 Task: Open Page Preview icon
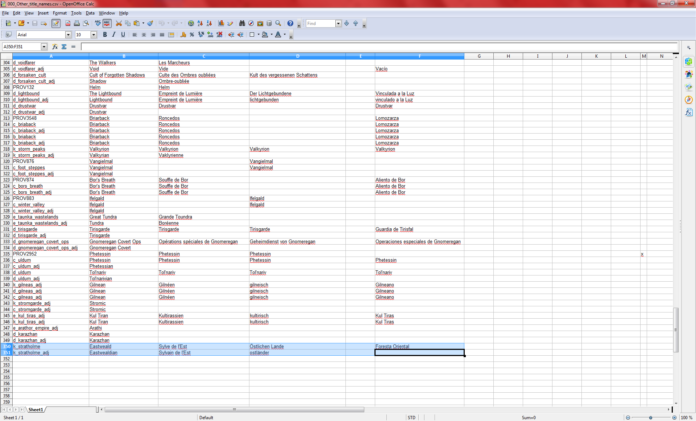tap(86, 23)
